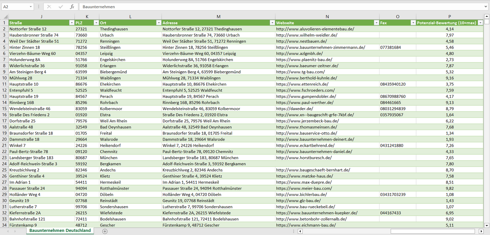Expand the formula bar with the chevron
Image resolution: width=490 pixels, height=235 pixels.
486,7
